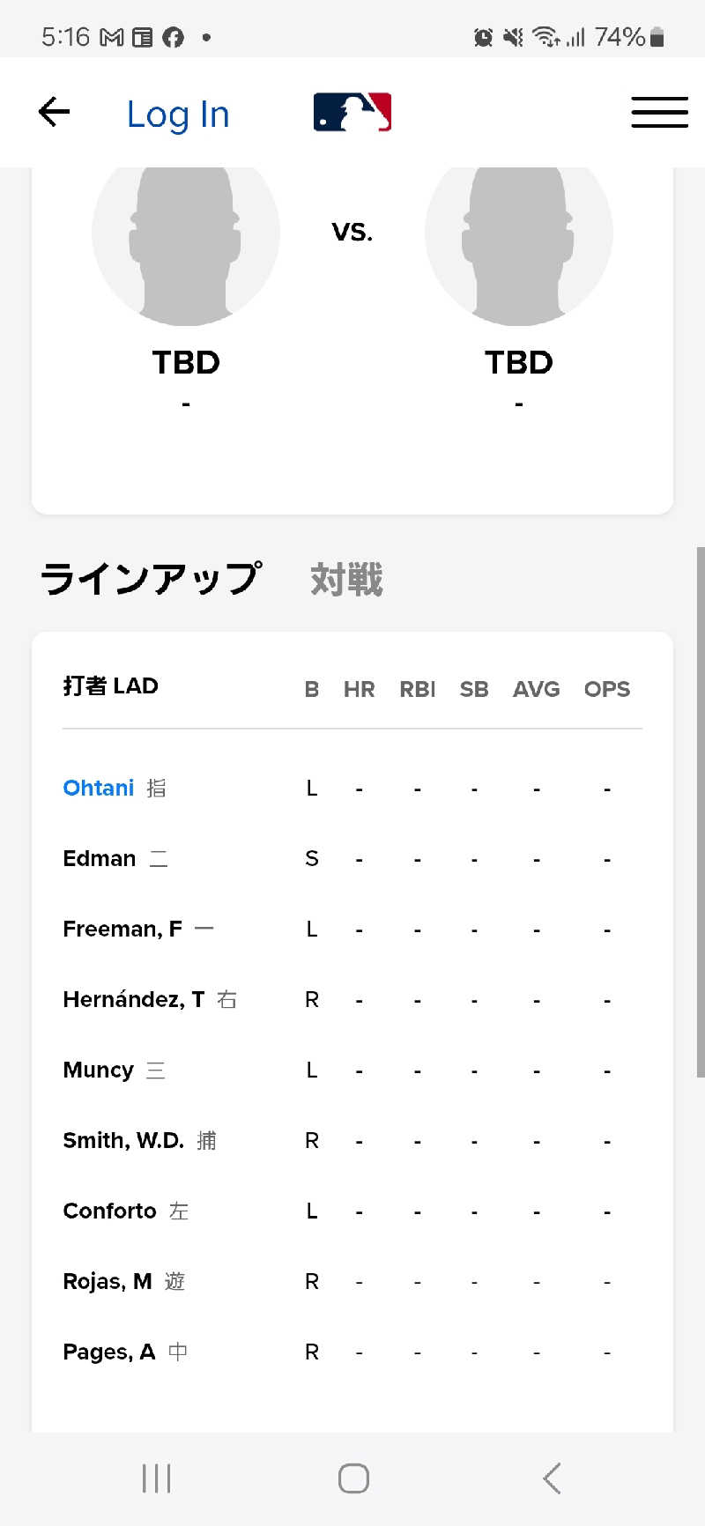The width and height of the screenshot is (705, 1526).
Task: Open Ohtani player link
Action: point(99,788)
